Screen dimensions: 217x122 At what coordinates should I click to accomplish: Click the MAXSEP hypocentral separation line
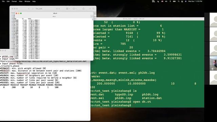(x=28, y=73)
